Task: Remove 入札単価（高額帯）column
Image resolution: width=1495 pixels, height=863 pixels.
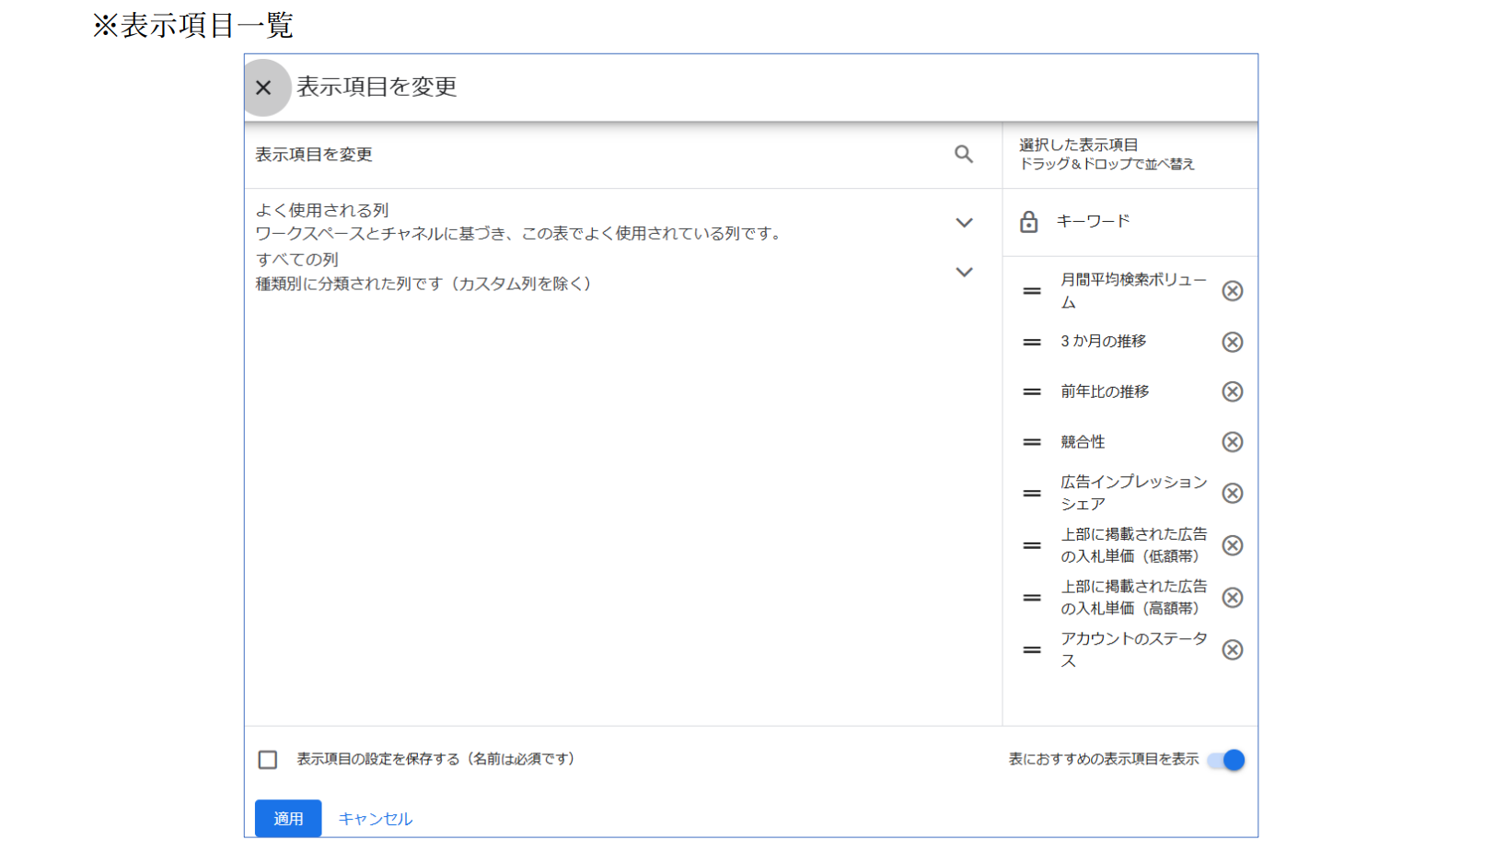Action: 1232,598
